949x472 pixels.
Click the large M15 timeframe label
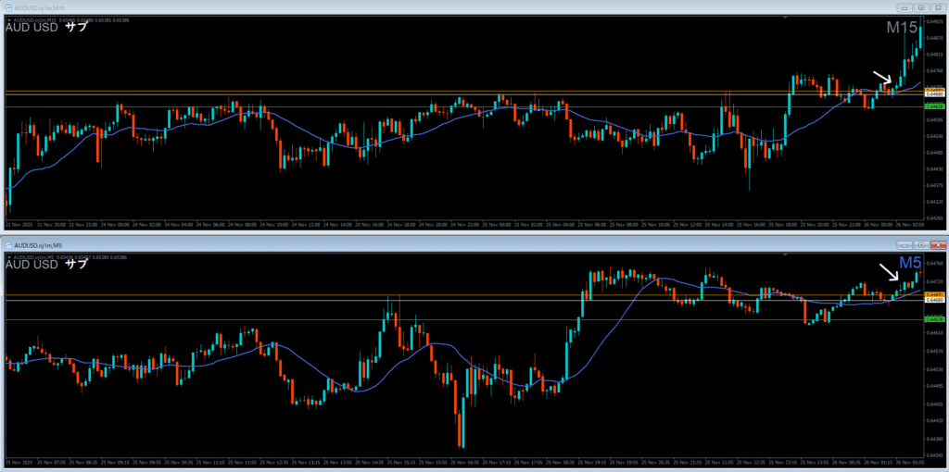pos(901,29)
